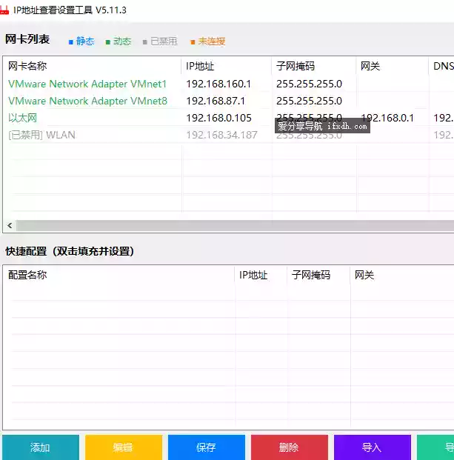Click the red app icon in title bar

(4, 10)
